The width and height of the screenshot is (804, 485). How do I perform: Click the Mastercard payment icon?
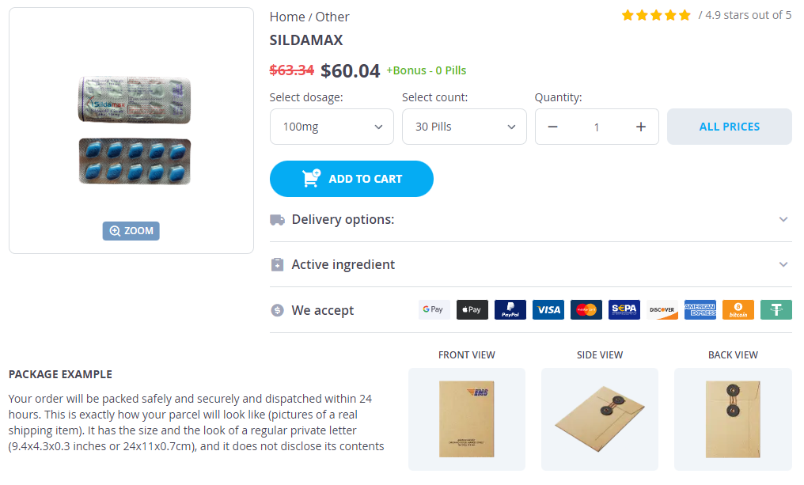tap(586, 310)
